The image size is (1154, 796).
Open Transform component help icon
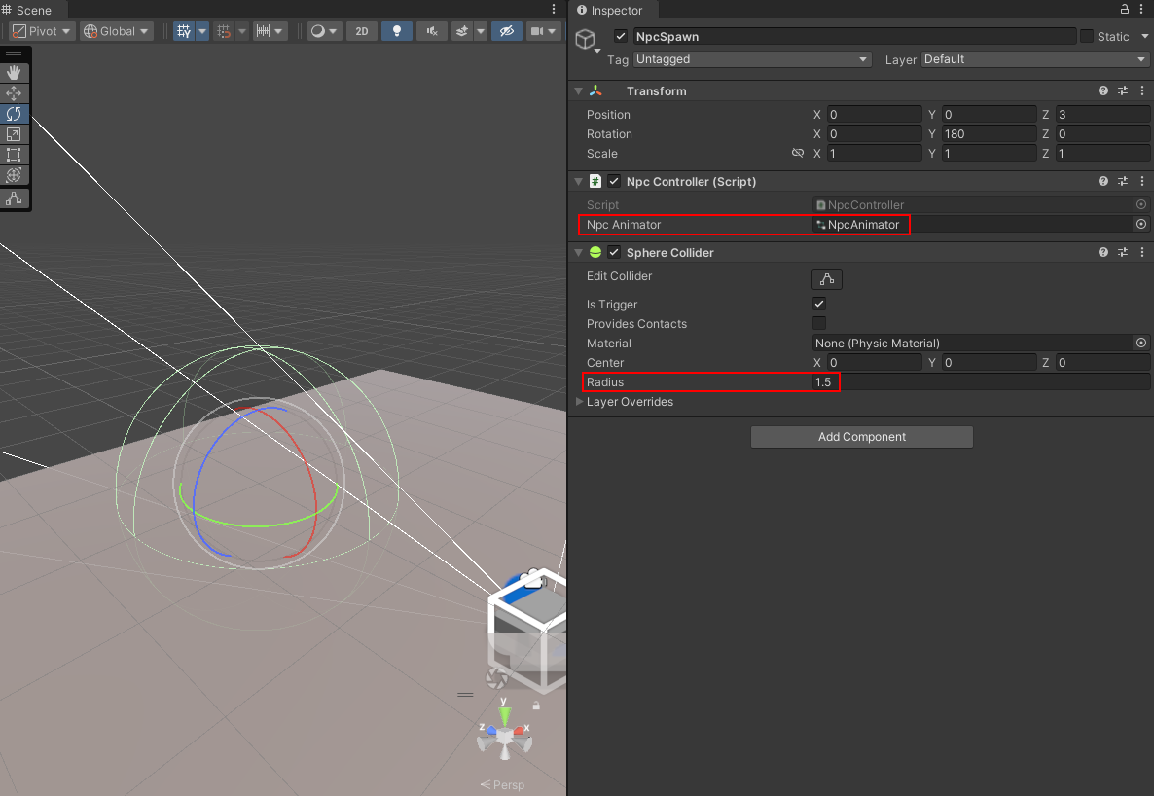pyautogui.click(x=1103, y=90)
